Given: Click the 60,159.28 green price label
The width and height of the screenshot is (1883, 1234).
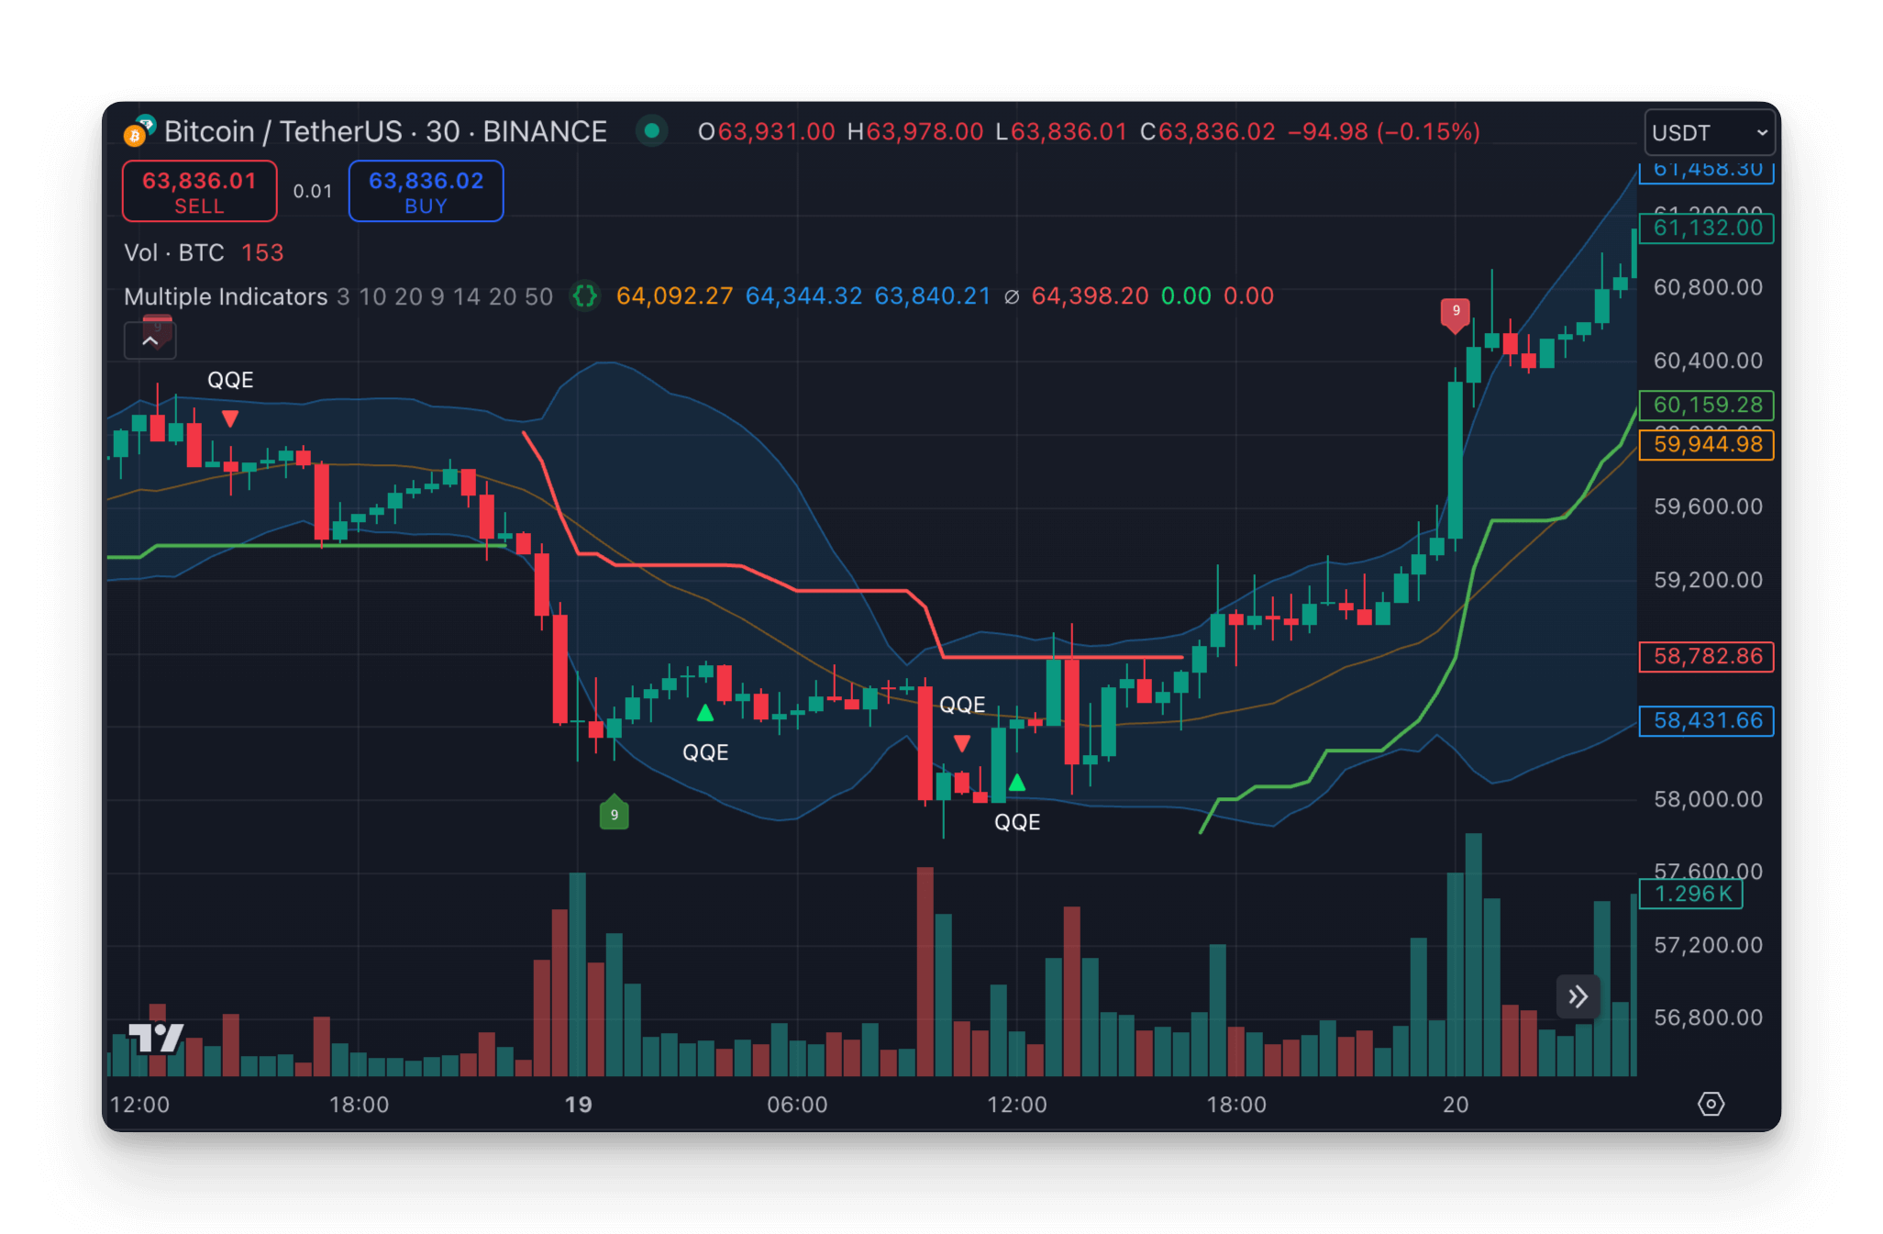Looking at the screenshot, I should coord(1707,406).
